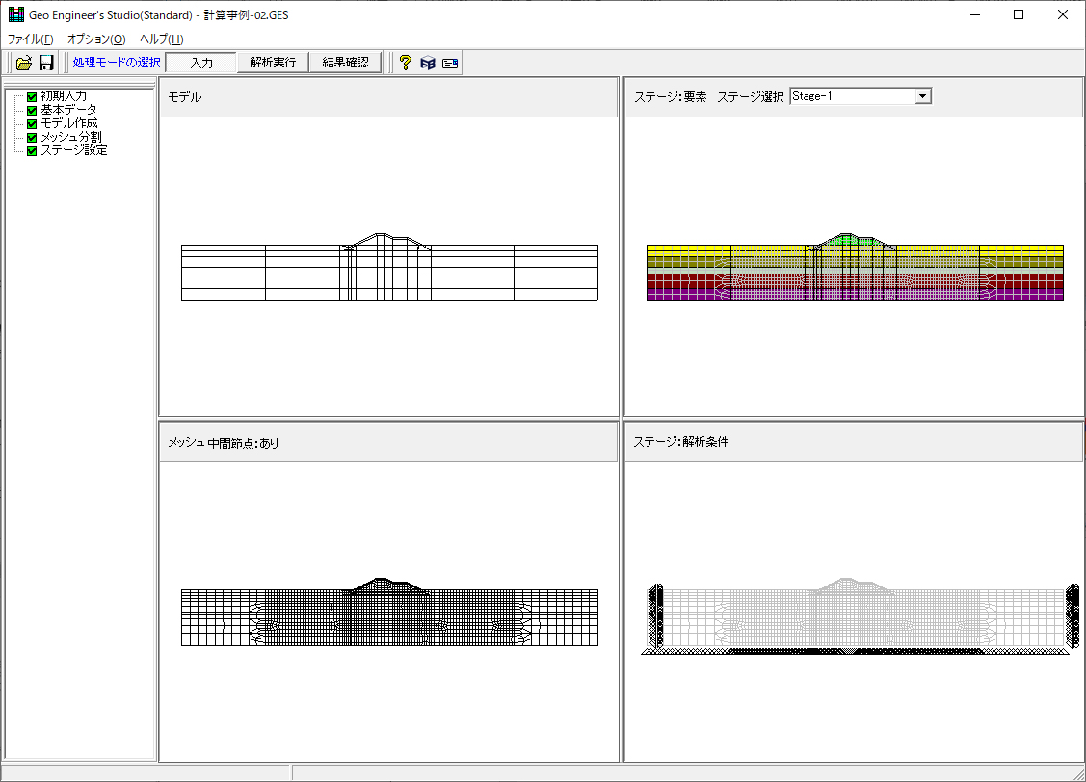Click the メッシュ 中間節点:あり panel header

388,443
